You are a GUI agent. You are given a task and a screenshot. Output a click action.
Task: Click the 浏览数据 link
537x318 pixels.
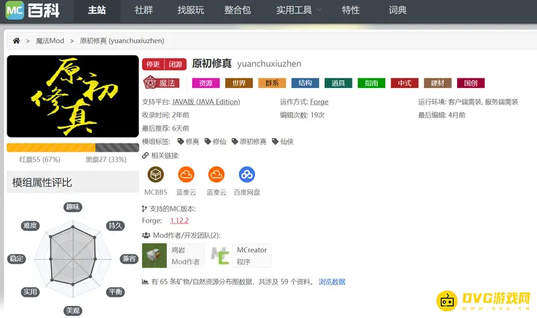pyautogui.click(x=332, y=282)
